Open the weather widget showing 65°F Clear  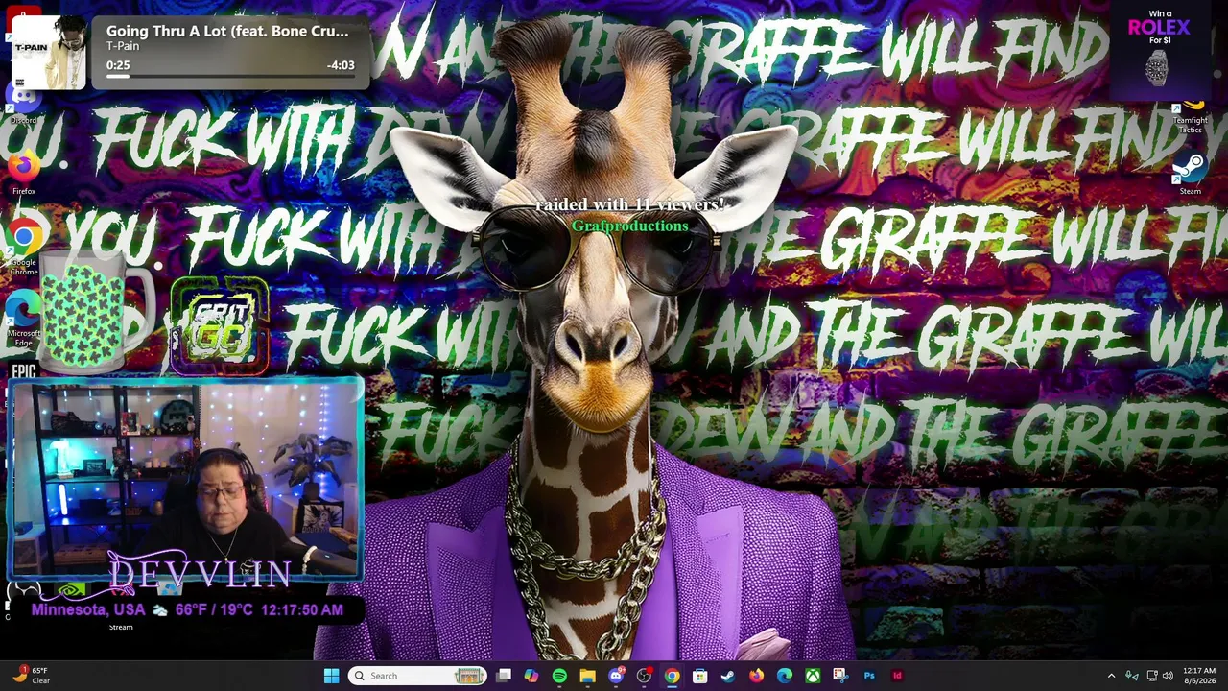(31, 676)
